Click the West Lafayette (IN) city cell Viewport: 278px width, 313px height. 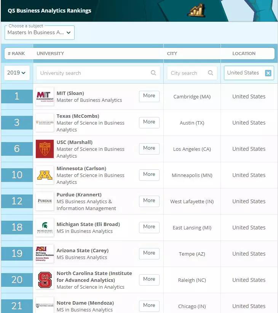point(192,201)
